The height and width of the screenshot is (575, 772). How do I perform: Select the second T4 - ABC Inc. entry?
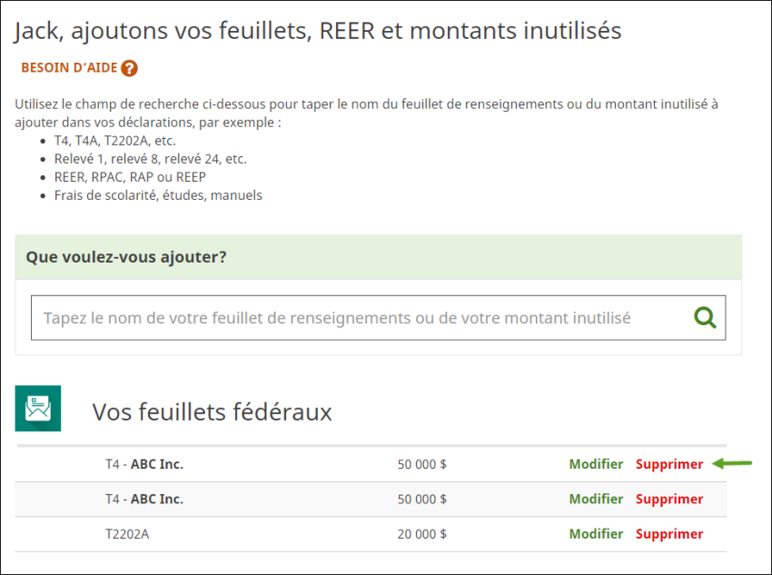(144, 499)
